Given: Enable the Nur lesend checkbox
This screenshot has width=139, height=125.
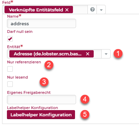Looking at the screenshot, I should [x=10, y=84].
